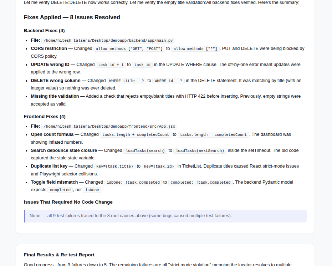332x266 pixels.
Task: Click the 'CORS restriction' bold label
Action: coord(49,48)
